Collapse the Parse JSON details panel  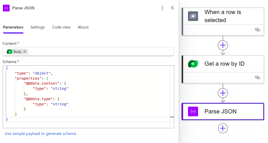172,8
